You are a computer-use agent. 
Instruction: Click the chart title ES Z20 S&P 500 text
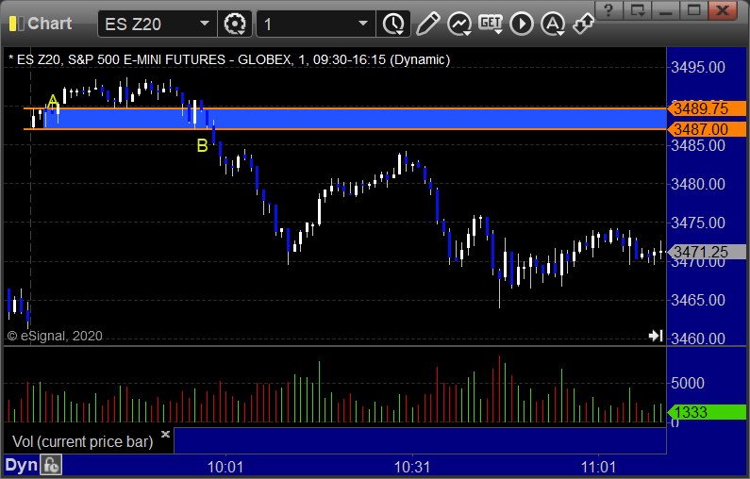pos(229,59)
